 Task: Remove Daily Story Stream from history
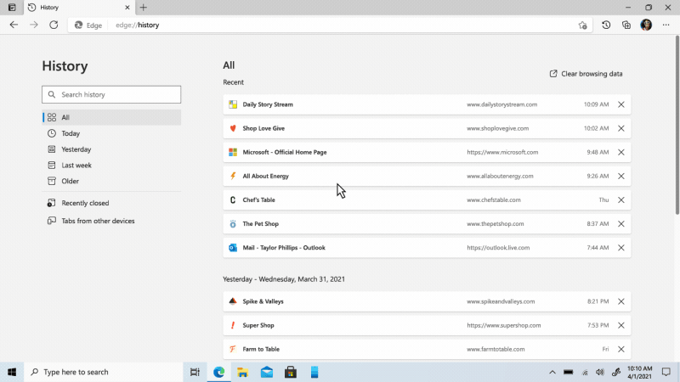(x=621, y=104)
